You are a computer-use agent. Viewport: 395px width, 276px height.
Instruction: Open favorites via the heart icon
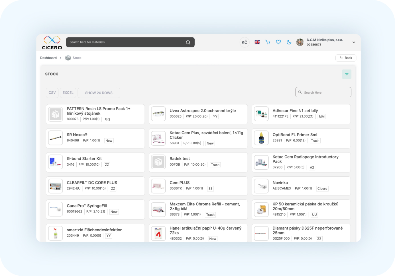[x=278, y=42]
